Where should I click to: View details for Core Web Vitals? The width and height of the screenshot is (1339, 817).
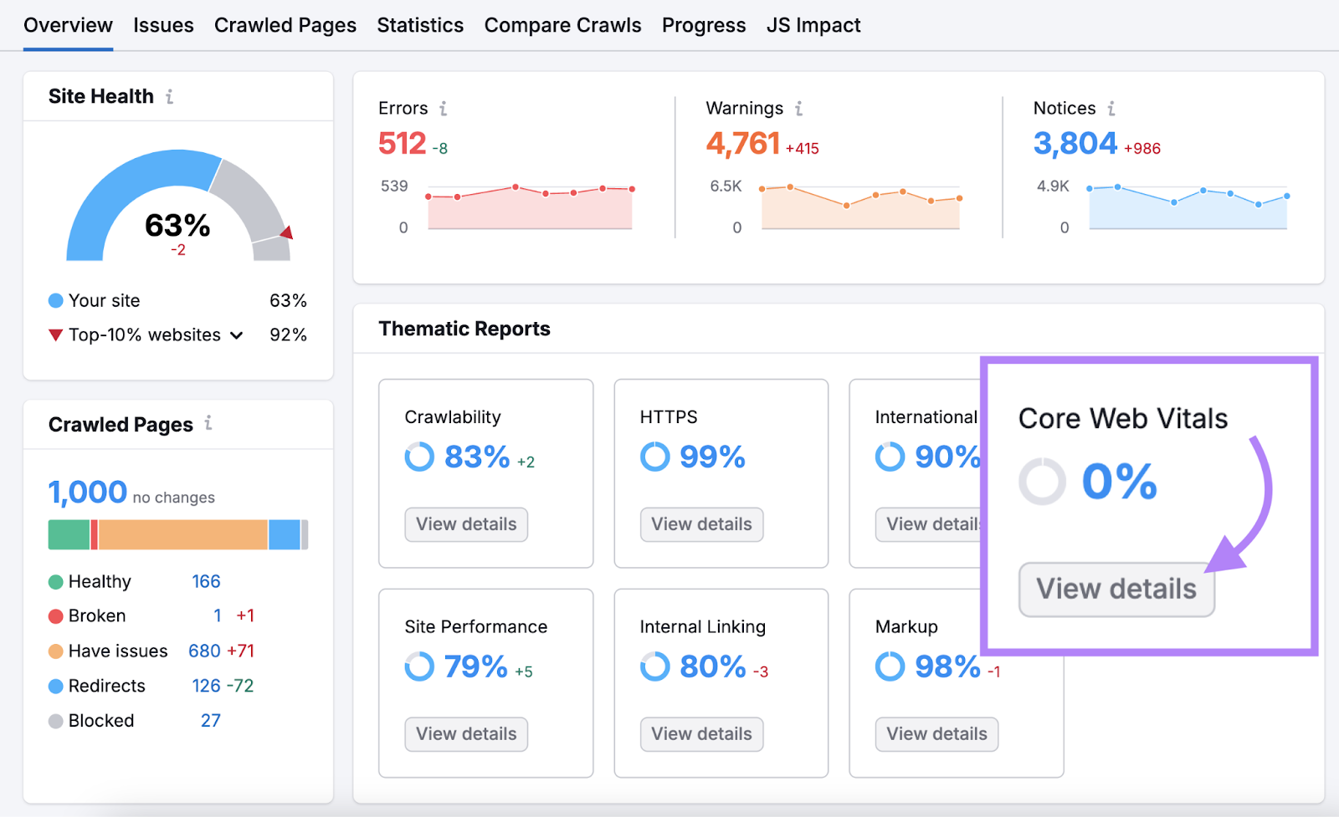pos(1116,589)
